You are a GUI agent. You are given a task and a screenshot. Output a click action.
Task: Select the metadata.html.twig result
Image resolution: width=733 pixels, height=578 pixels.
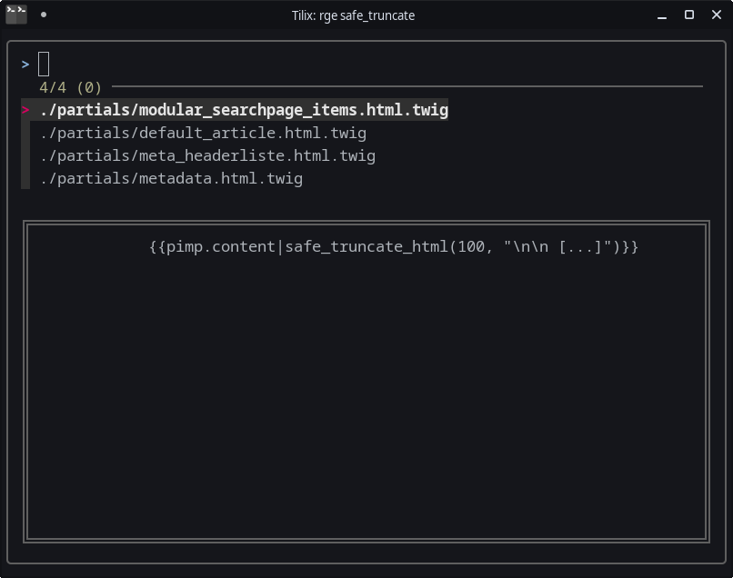click(171, 178)
